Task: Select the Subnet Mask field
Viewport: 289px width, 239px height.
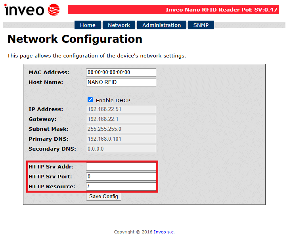Action: 121,129
